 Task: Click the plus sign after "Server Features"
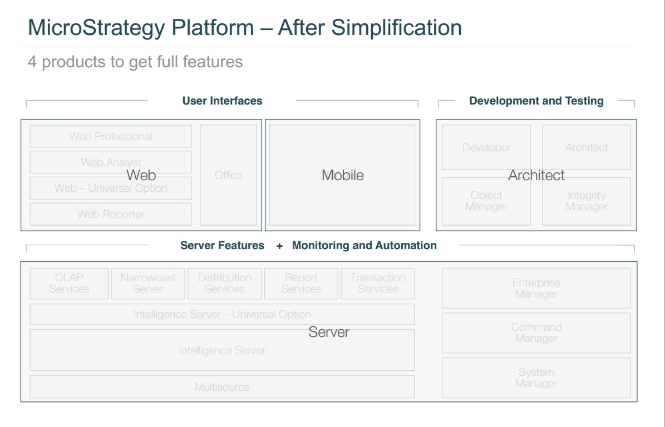[x=279, y=246]
